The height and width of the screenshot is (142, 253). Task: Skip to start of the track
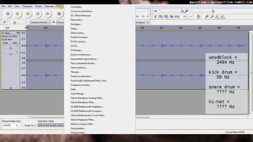(38, 14)
